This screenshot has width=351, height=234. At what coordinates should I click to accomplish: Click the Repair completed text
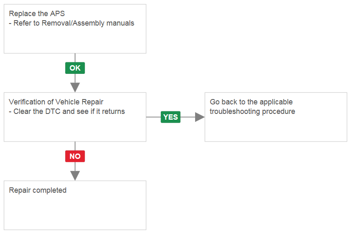[38, 190]
